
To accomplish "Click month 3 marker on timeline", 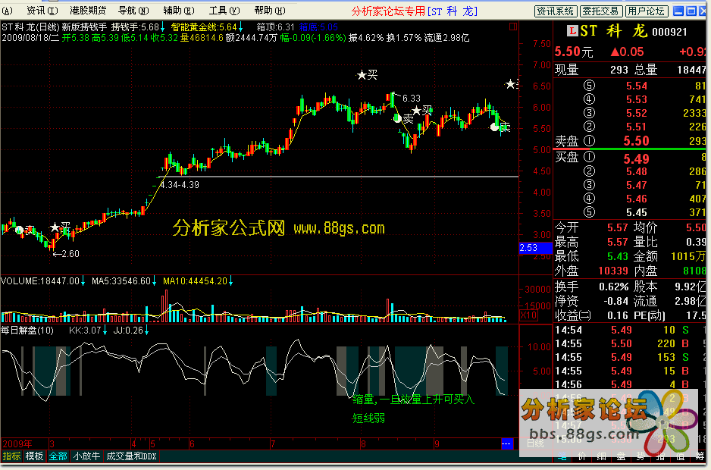I will pyautogui.click(x=52, y=444).
